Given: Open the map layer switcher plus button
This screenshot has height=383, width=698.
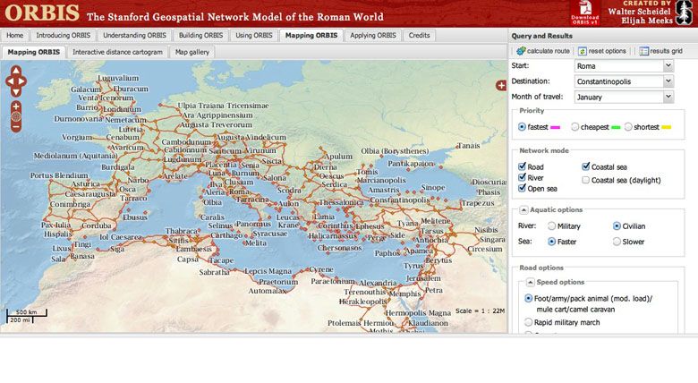Looking at the screenshot, I should point(501,85).
